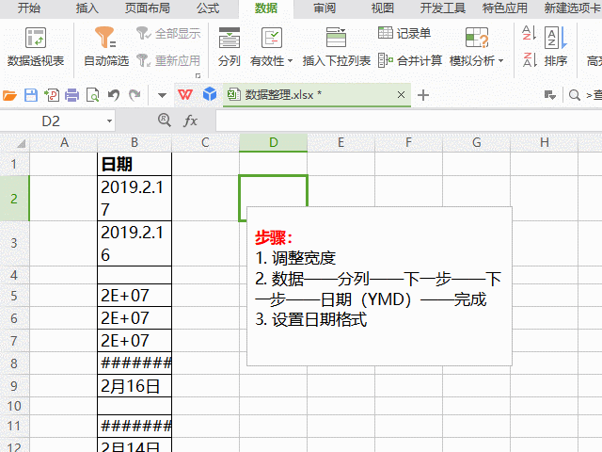The image size is (602, 452).
Task: Click the 全部显示 show all button
Action: click(169, 34)
